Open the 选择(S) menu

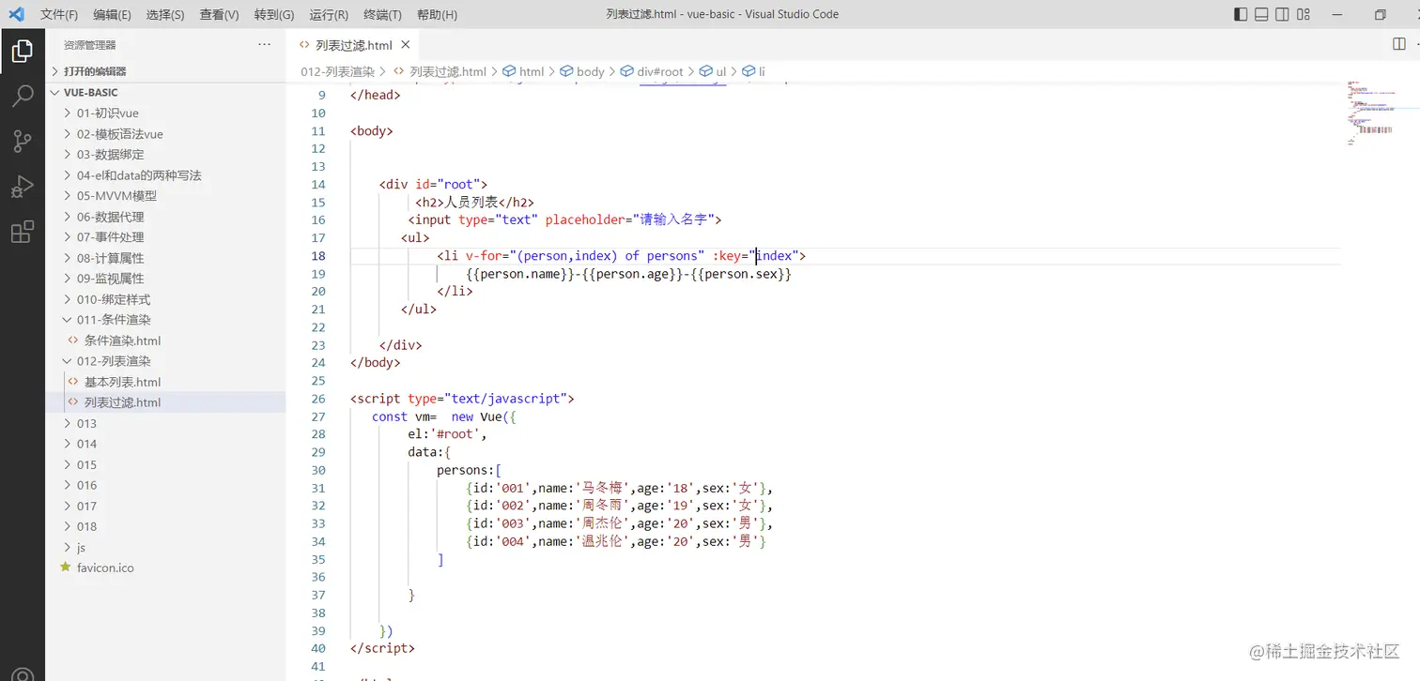coord(166,15)
